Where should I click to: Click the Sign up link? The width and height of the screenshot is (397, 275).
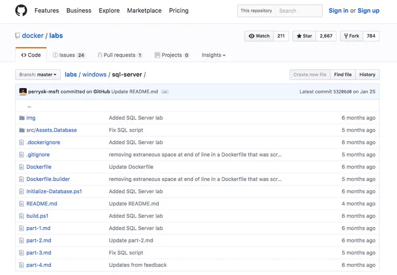(x=368, y=11)
